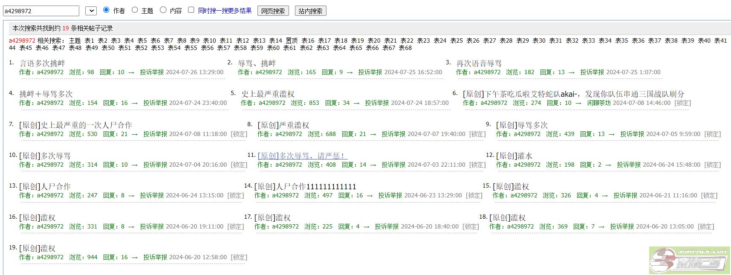Click the site logo in bottom-right corner
The width and height of the screenshot is (731, 275).
click(689, 260)
